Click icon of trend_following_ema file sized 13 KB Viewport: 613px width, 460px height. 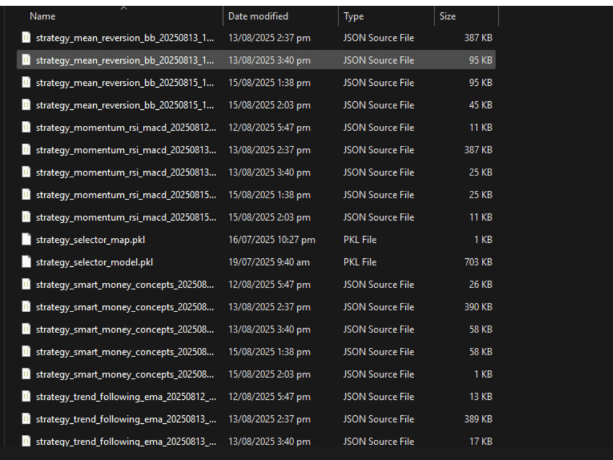pyautogui.click(x=26, y=396)
